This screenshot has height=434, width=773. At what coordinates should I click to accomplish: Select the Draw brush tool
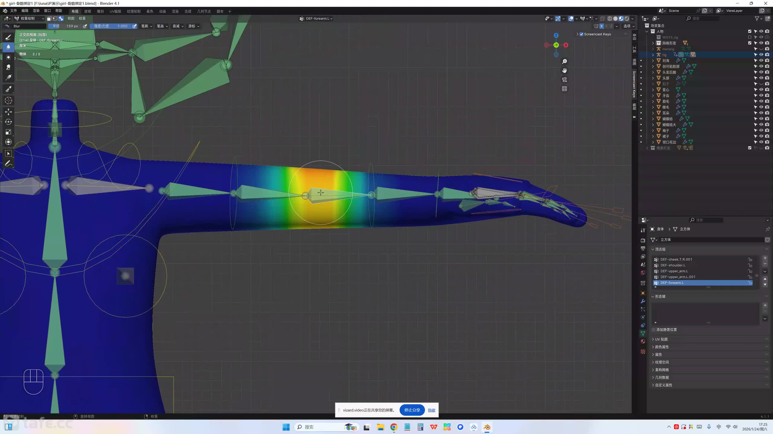tap(8, 37)
